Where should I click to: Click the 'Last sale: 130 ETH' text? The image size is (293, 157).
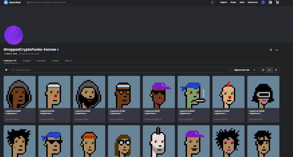186,119
